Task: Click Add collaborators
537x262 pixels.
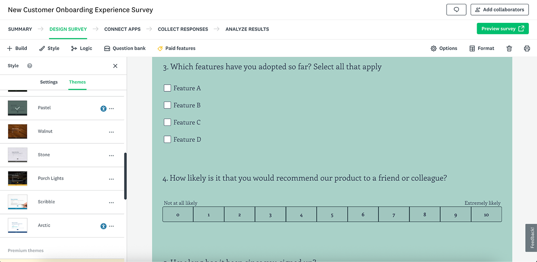Action: click(499, 9)
